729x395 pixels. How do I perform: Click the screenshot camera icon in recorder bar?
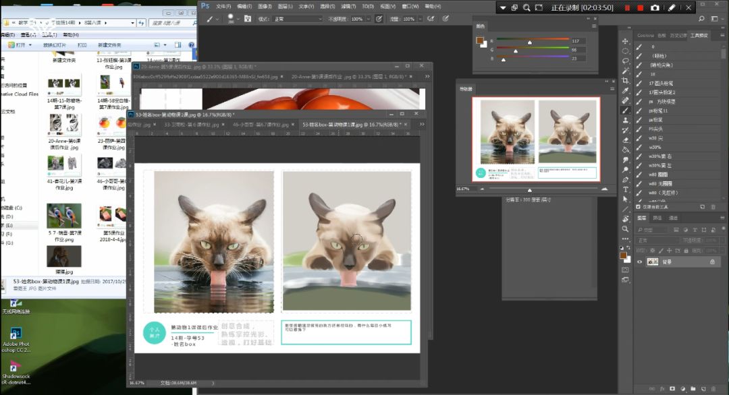[655, 7]
